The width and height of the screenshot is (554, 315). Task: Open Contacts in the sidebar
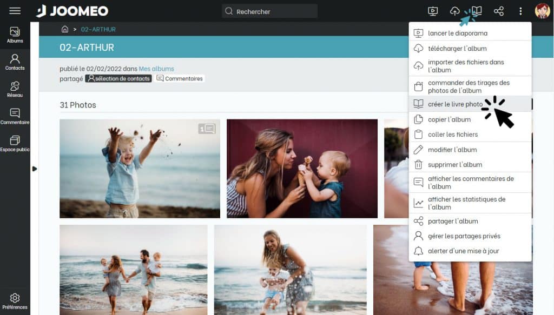15,62
